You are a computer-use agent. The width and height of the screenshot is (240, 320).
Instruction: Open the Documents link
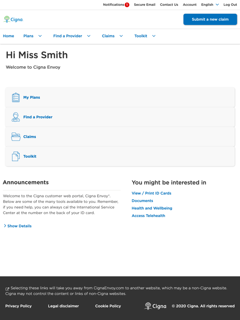[x=142, y=200]
